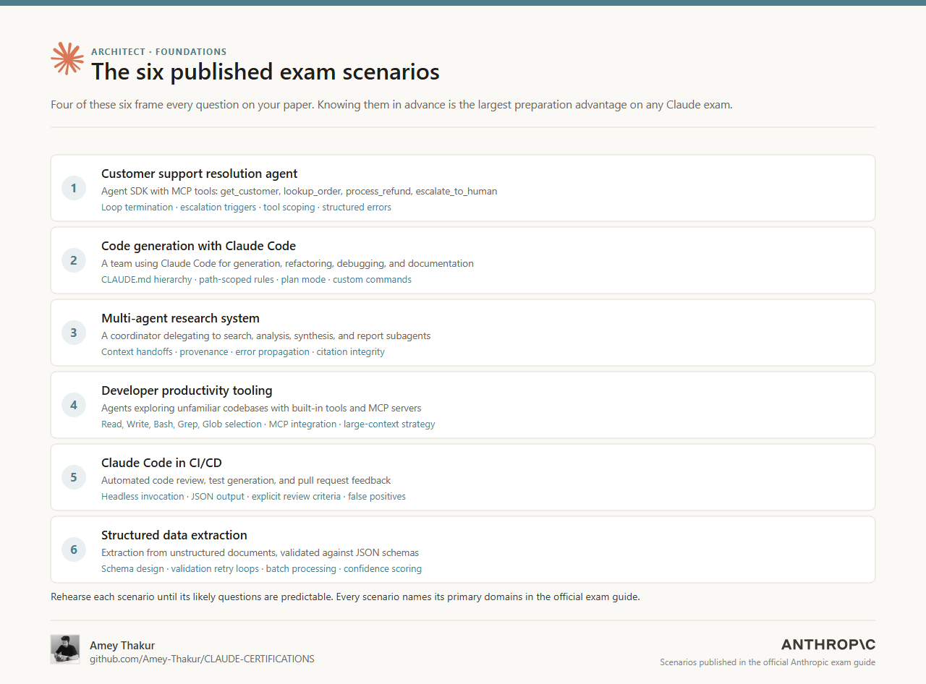This screenshot has height=684, width=926.
Task: Select the number 1 scenario badge
Action: (74, 189)
